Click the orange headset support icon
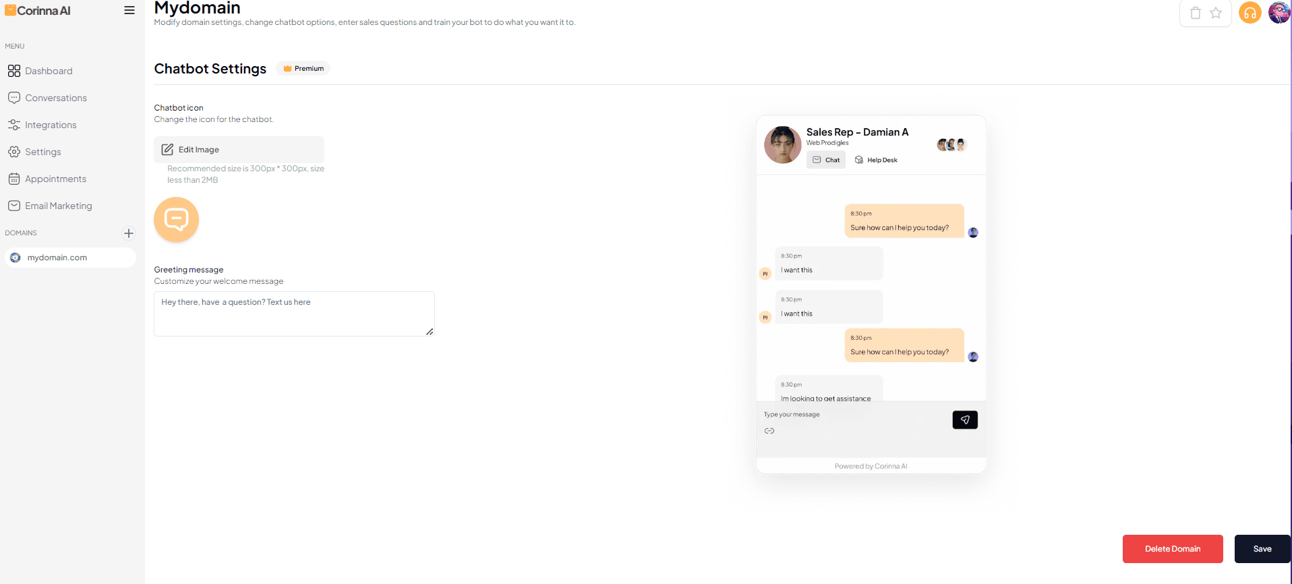The height and width of the screenshot is (584, 1292). pyautogui.click(x=1250, y=12)
